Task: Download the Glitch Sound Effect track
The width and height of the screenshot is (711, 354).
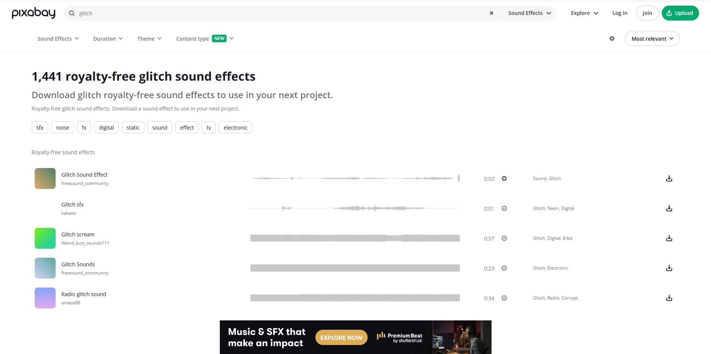Action: click(x=669, y=178)
